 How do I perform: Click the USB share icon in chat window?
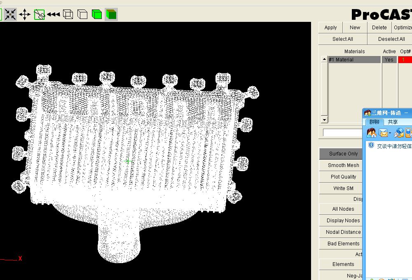pos(398,133)
